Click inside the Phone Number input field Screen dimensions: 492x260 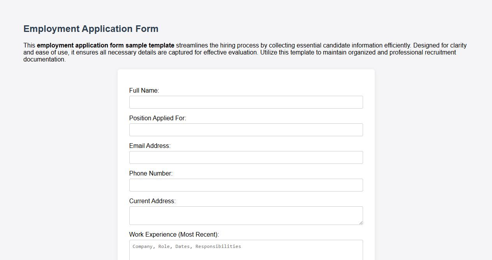[x=246, y=185]
